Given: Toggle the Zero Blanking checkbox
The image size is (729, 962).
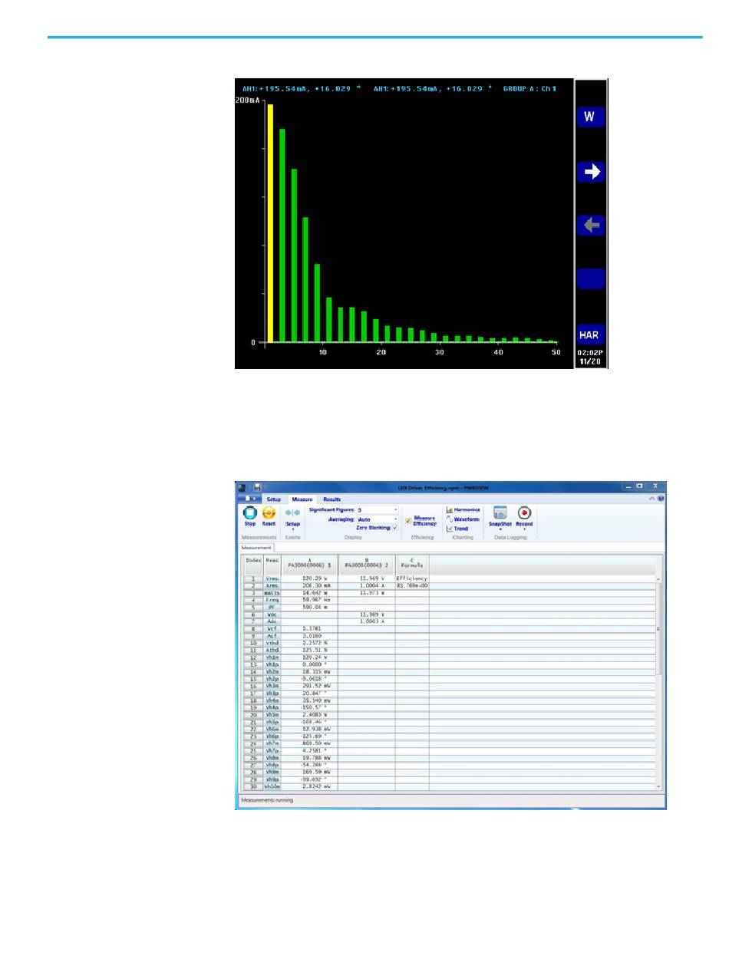Looking at the screenshot, I should (x=394, y=528).
